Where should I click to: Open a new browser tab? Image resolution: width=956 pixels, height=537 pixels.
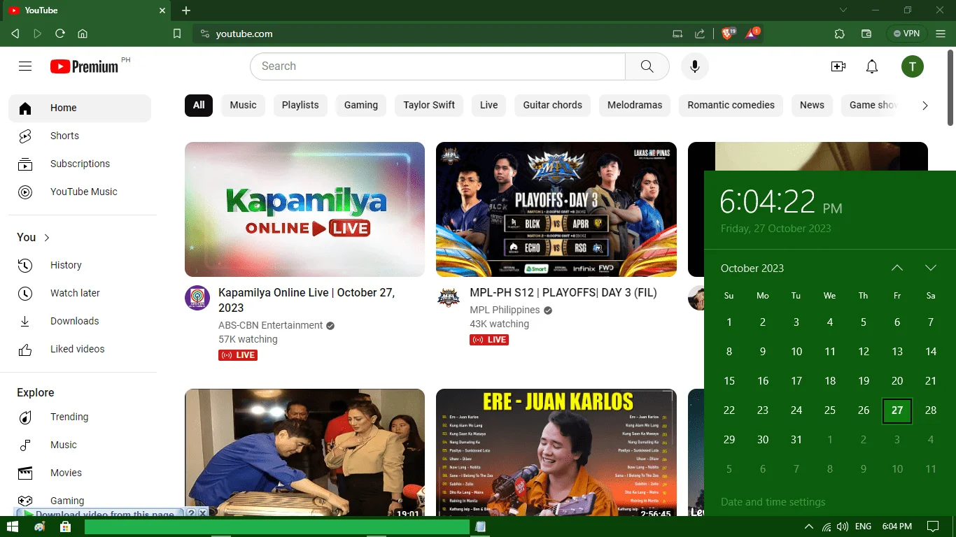pyautogui.click(x=186, y=10)
